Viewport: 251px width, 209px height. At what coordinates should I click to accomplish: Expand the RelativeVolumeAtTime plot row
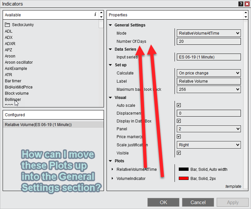tap(112, 169)
